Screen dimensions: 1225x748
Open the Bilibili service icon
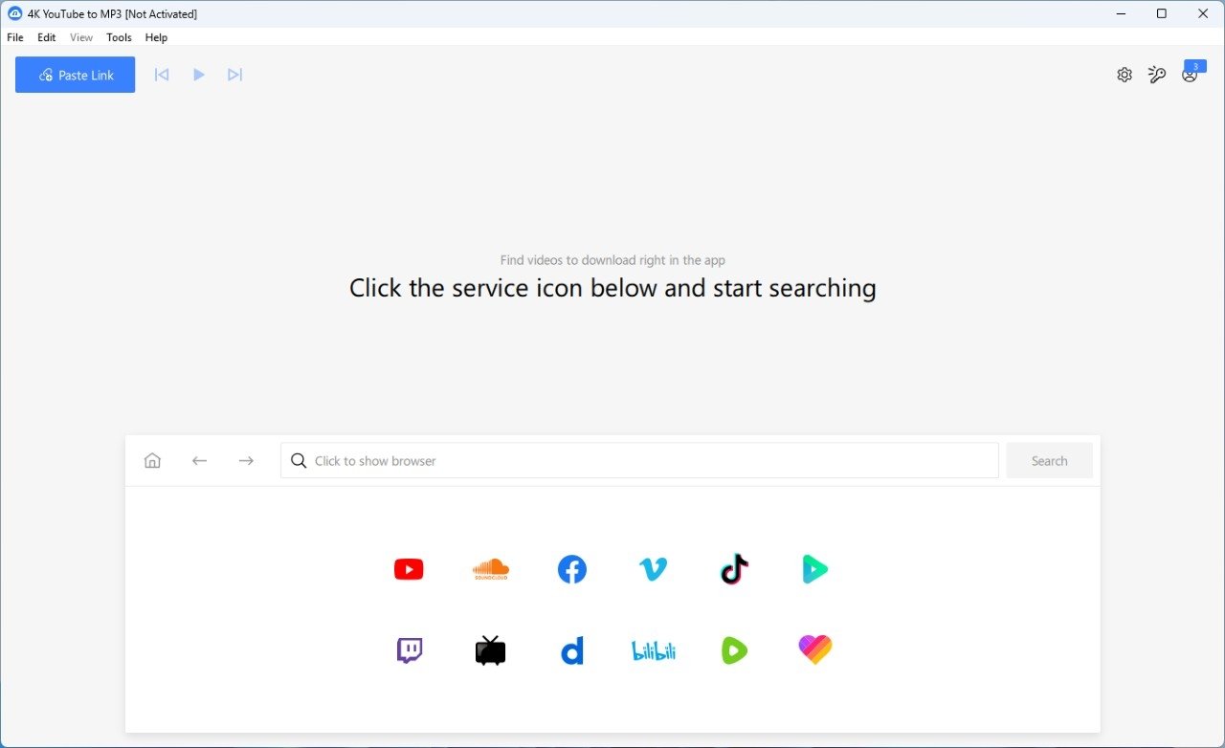click(654, 651)
